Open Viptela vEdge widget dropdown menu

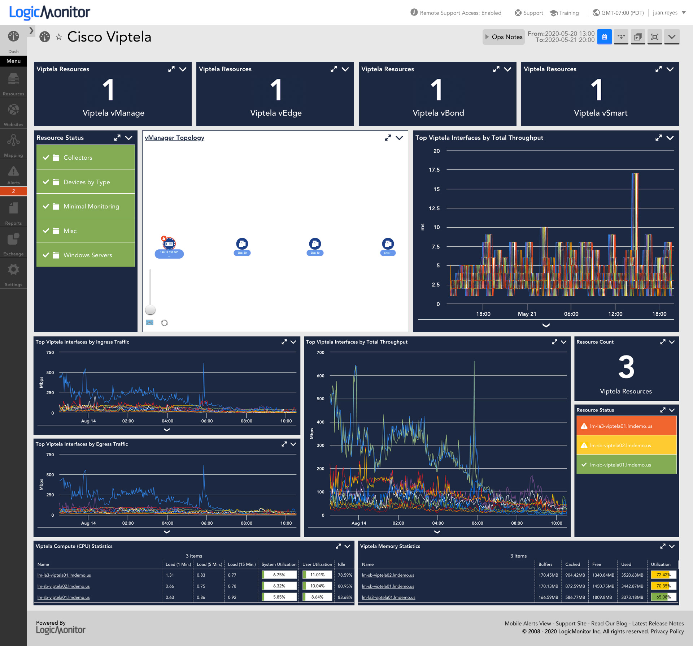345,69
